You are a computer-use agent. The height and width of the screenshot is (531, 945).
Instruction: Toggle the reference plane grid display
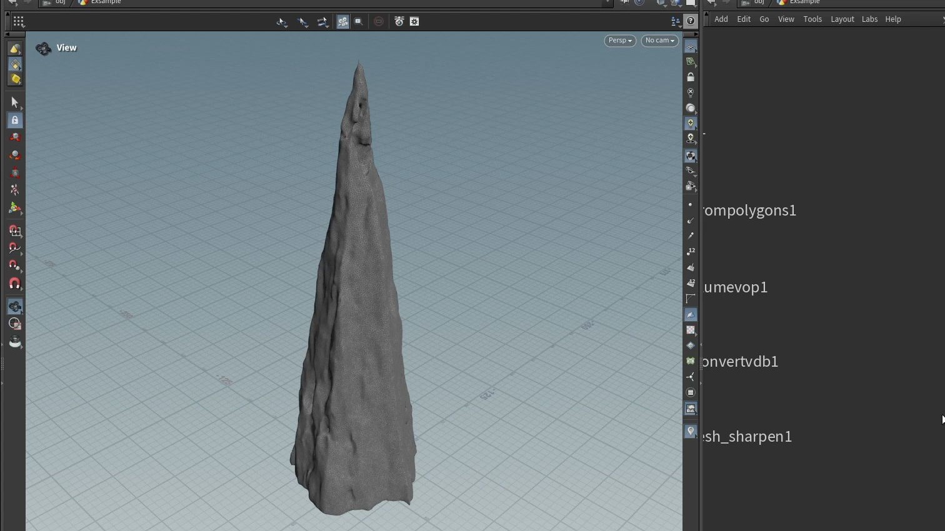click(690, 47)
